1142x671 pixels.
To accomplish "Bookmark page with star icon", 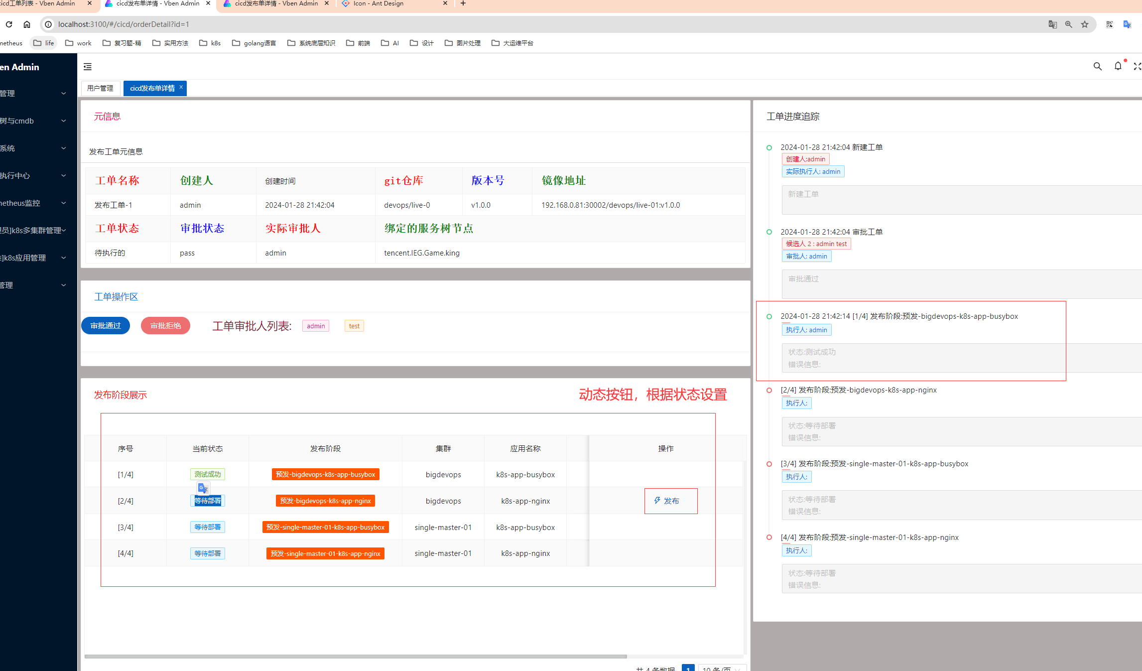I will coord(1085,24).
